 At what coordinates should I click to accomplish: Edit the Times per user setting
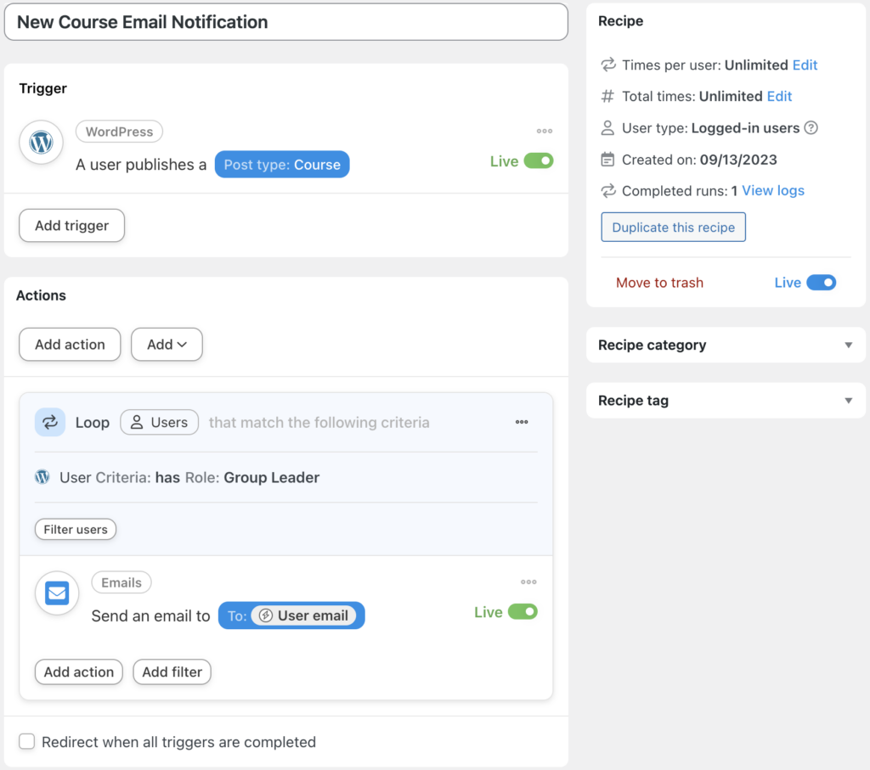click(805, 65)
